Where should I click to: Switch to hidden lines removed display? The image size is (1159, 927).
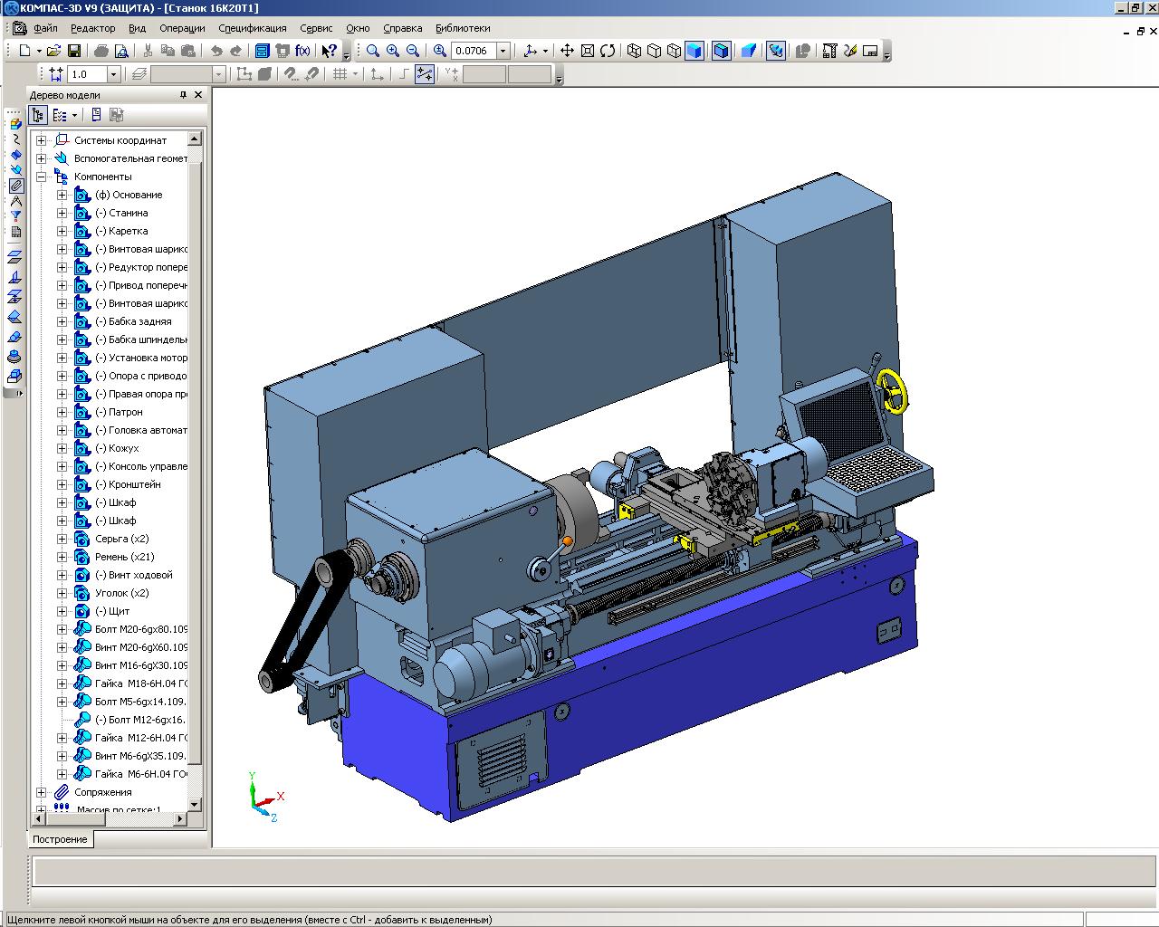[x=654, y=51]
